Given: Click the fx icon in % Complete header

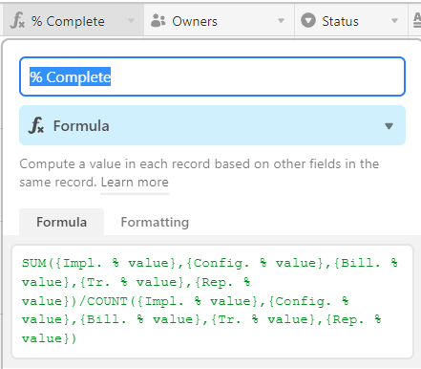Looking at the screenshot, I should tap(17, 21).
